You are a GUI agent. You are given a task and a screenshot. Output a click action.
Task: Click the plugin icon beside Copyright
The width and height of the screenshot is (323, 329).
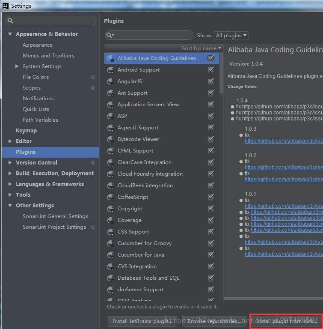tap(110, 209)
